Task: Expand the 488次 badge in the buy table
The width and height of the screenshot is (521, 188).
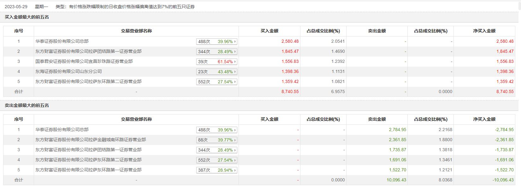Action: pyautogui.click(x=216, y=41)
